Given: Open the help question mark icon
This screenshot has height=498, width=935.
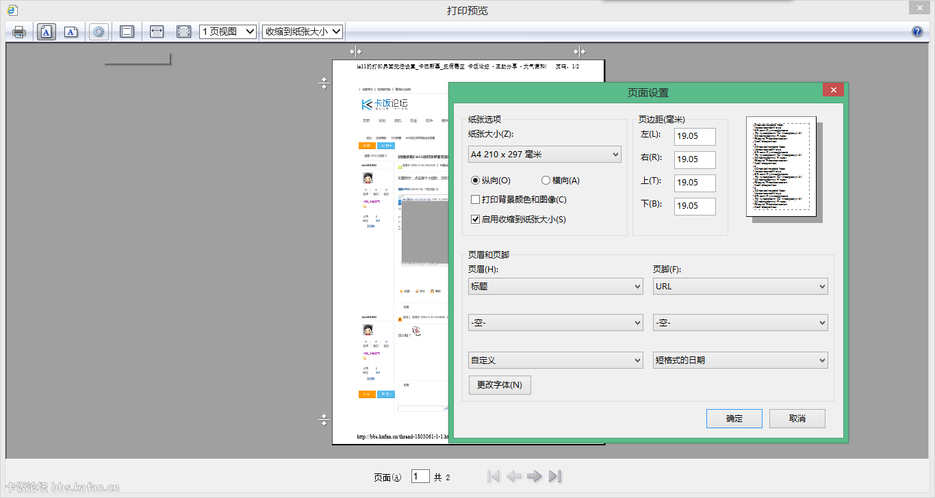Looking at the screenshot, I should coord(918,31).
